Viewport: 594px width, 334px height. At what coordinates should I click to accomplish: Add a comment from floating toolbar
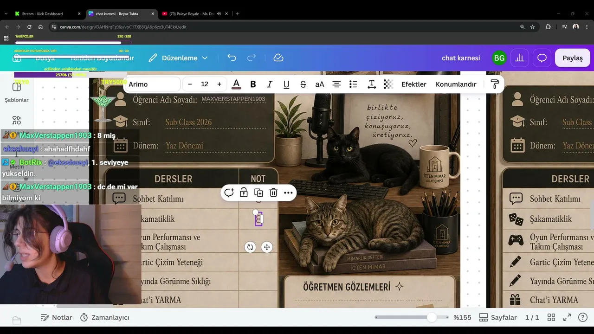(x=229, y=193)
